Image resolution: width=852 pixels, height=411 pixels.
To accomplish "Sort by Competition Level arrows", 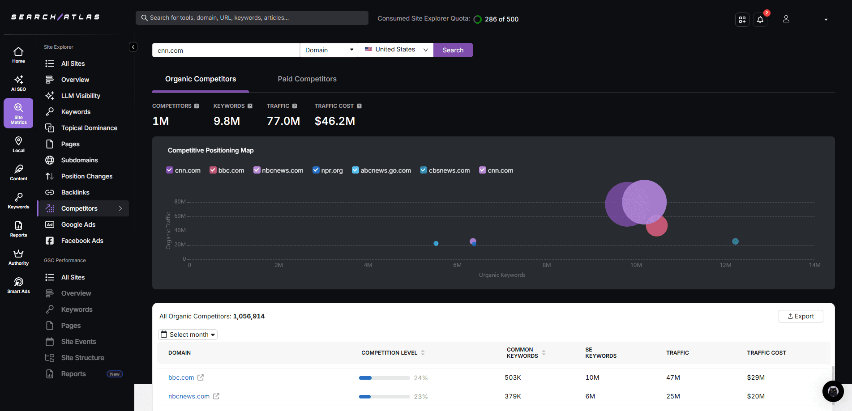I will tap(423, 353).
